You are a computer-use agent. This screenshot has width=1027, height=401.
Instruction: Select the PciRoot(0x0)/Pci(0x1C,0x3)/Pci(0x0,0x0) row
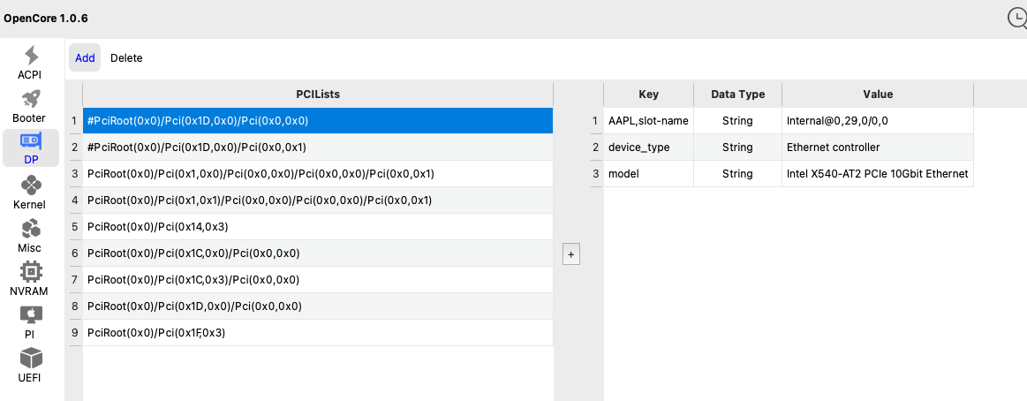[318, 280]
